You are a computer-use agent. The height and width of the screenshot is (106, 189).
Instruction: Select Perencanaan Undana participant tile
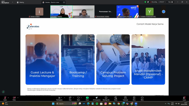point(106,12)
